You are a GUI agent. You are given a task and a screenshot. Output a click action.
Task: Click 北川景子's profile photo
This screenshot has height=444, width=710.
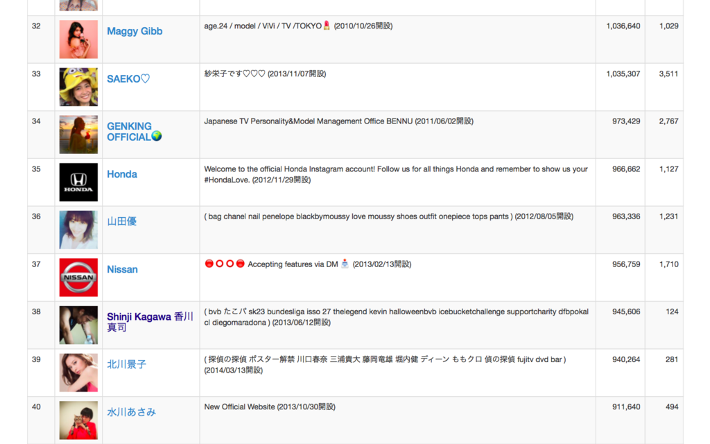[78, 373]
